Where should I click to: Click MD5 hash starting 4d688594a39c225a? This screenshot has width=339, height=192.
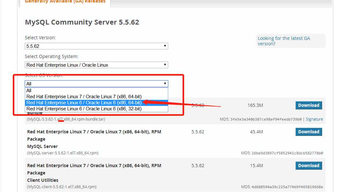tap(287, 187)
